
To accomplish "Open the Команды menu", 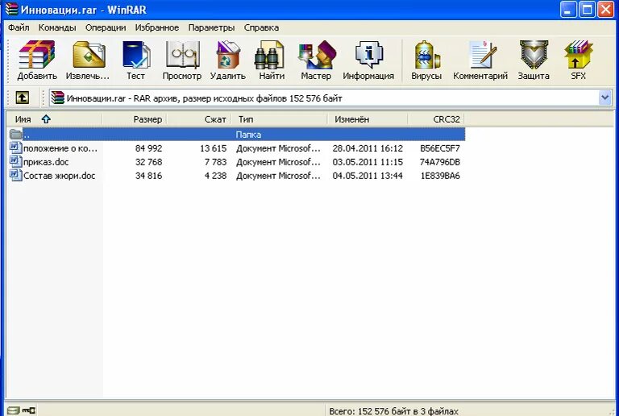I will (x=57, y=27).
